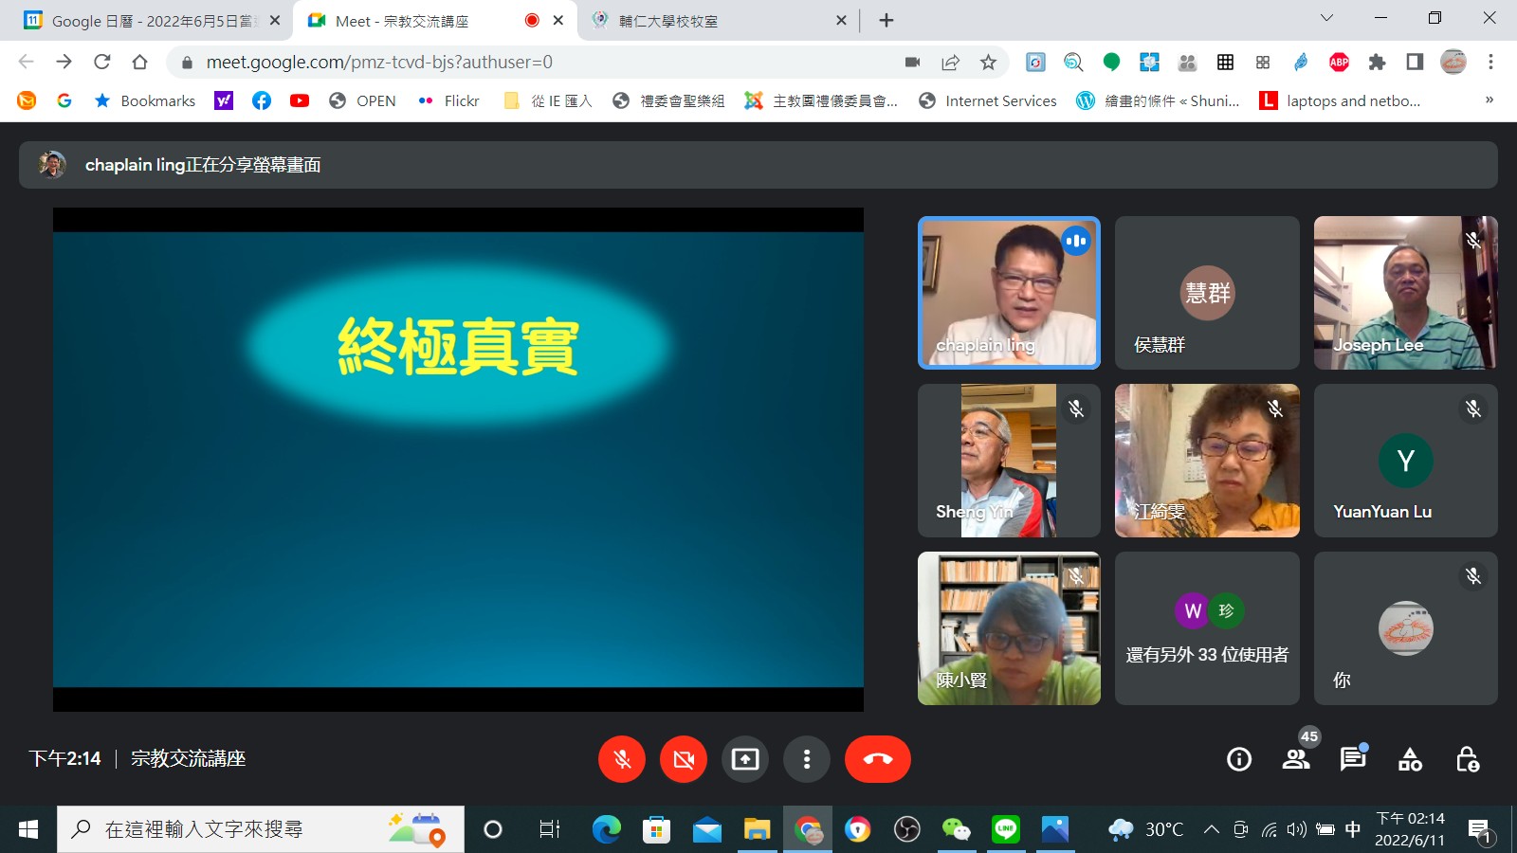Expand the hidden bookmarks overflow chevron
1517x853 pixels.
pos(1489,100)
